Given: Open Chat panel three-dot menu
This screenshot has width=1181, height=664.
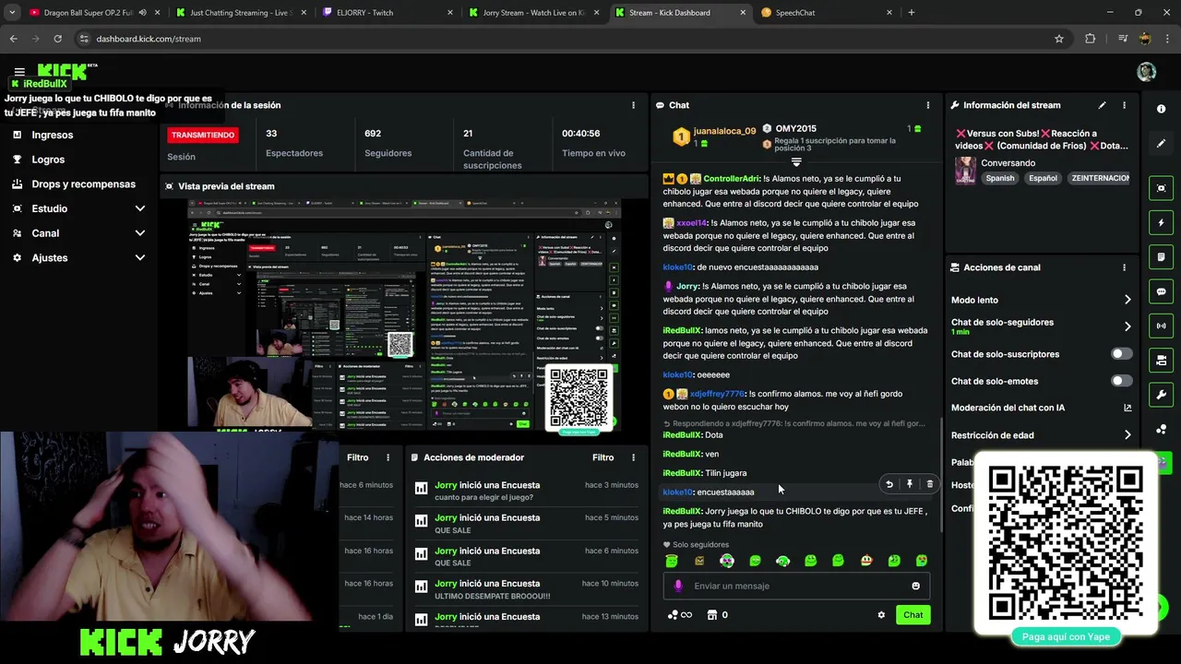Looking at the screenshot, I should [x=928, y=105].
